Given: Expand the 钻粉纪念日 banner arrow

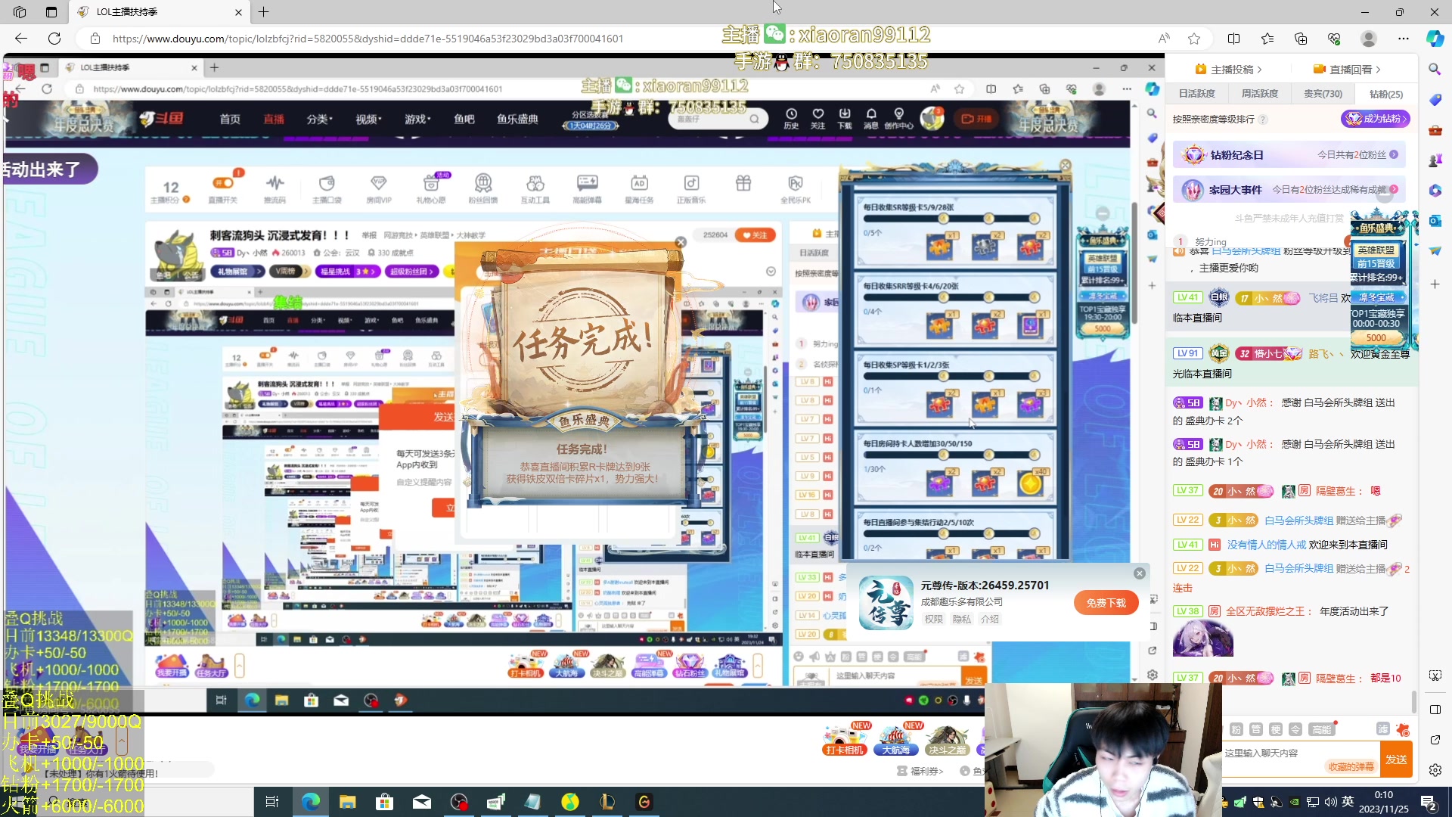Looking at the screenshot, I should 1394,154.
